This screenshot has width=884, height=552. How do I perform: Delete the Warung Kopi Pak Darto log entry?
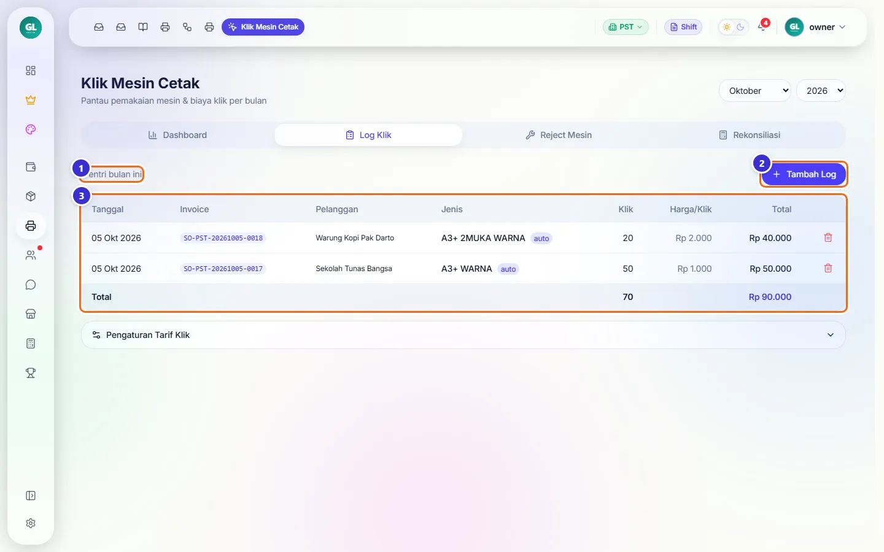tap(828, 237)
